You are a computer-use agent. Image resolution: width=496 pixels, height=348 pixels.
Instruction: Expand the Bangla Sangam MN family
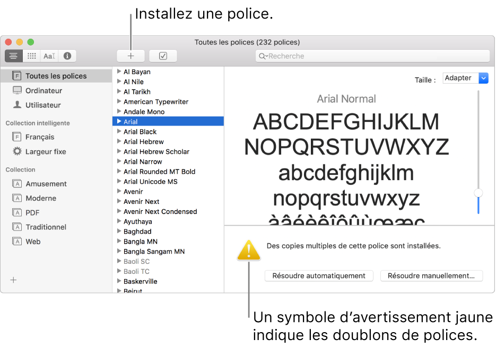(x=119, y=251)
